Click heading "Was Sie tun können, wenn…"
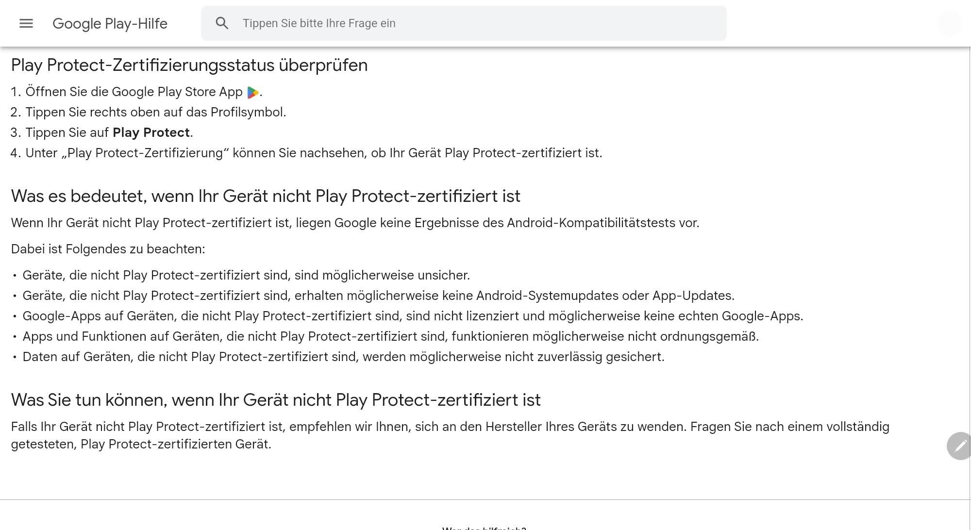Viewport: 971px width, 530px height. 276,400
